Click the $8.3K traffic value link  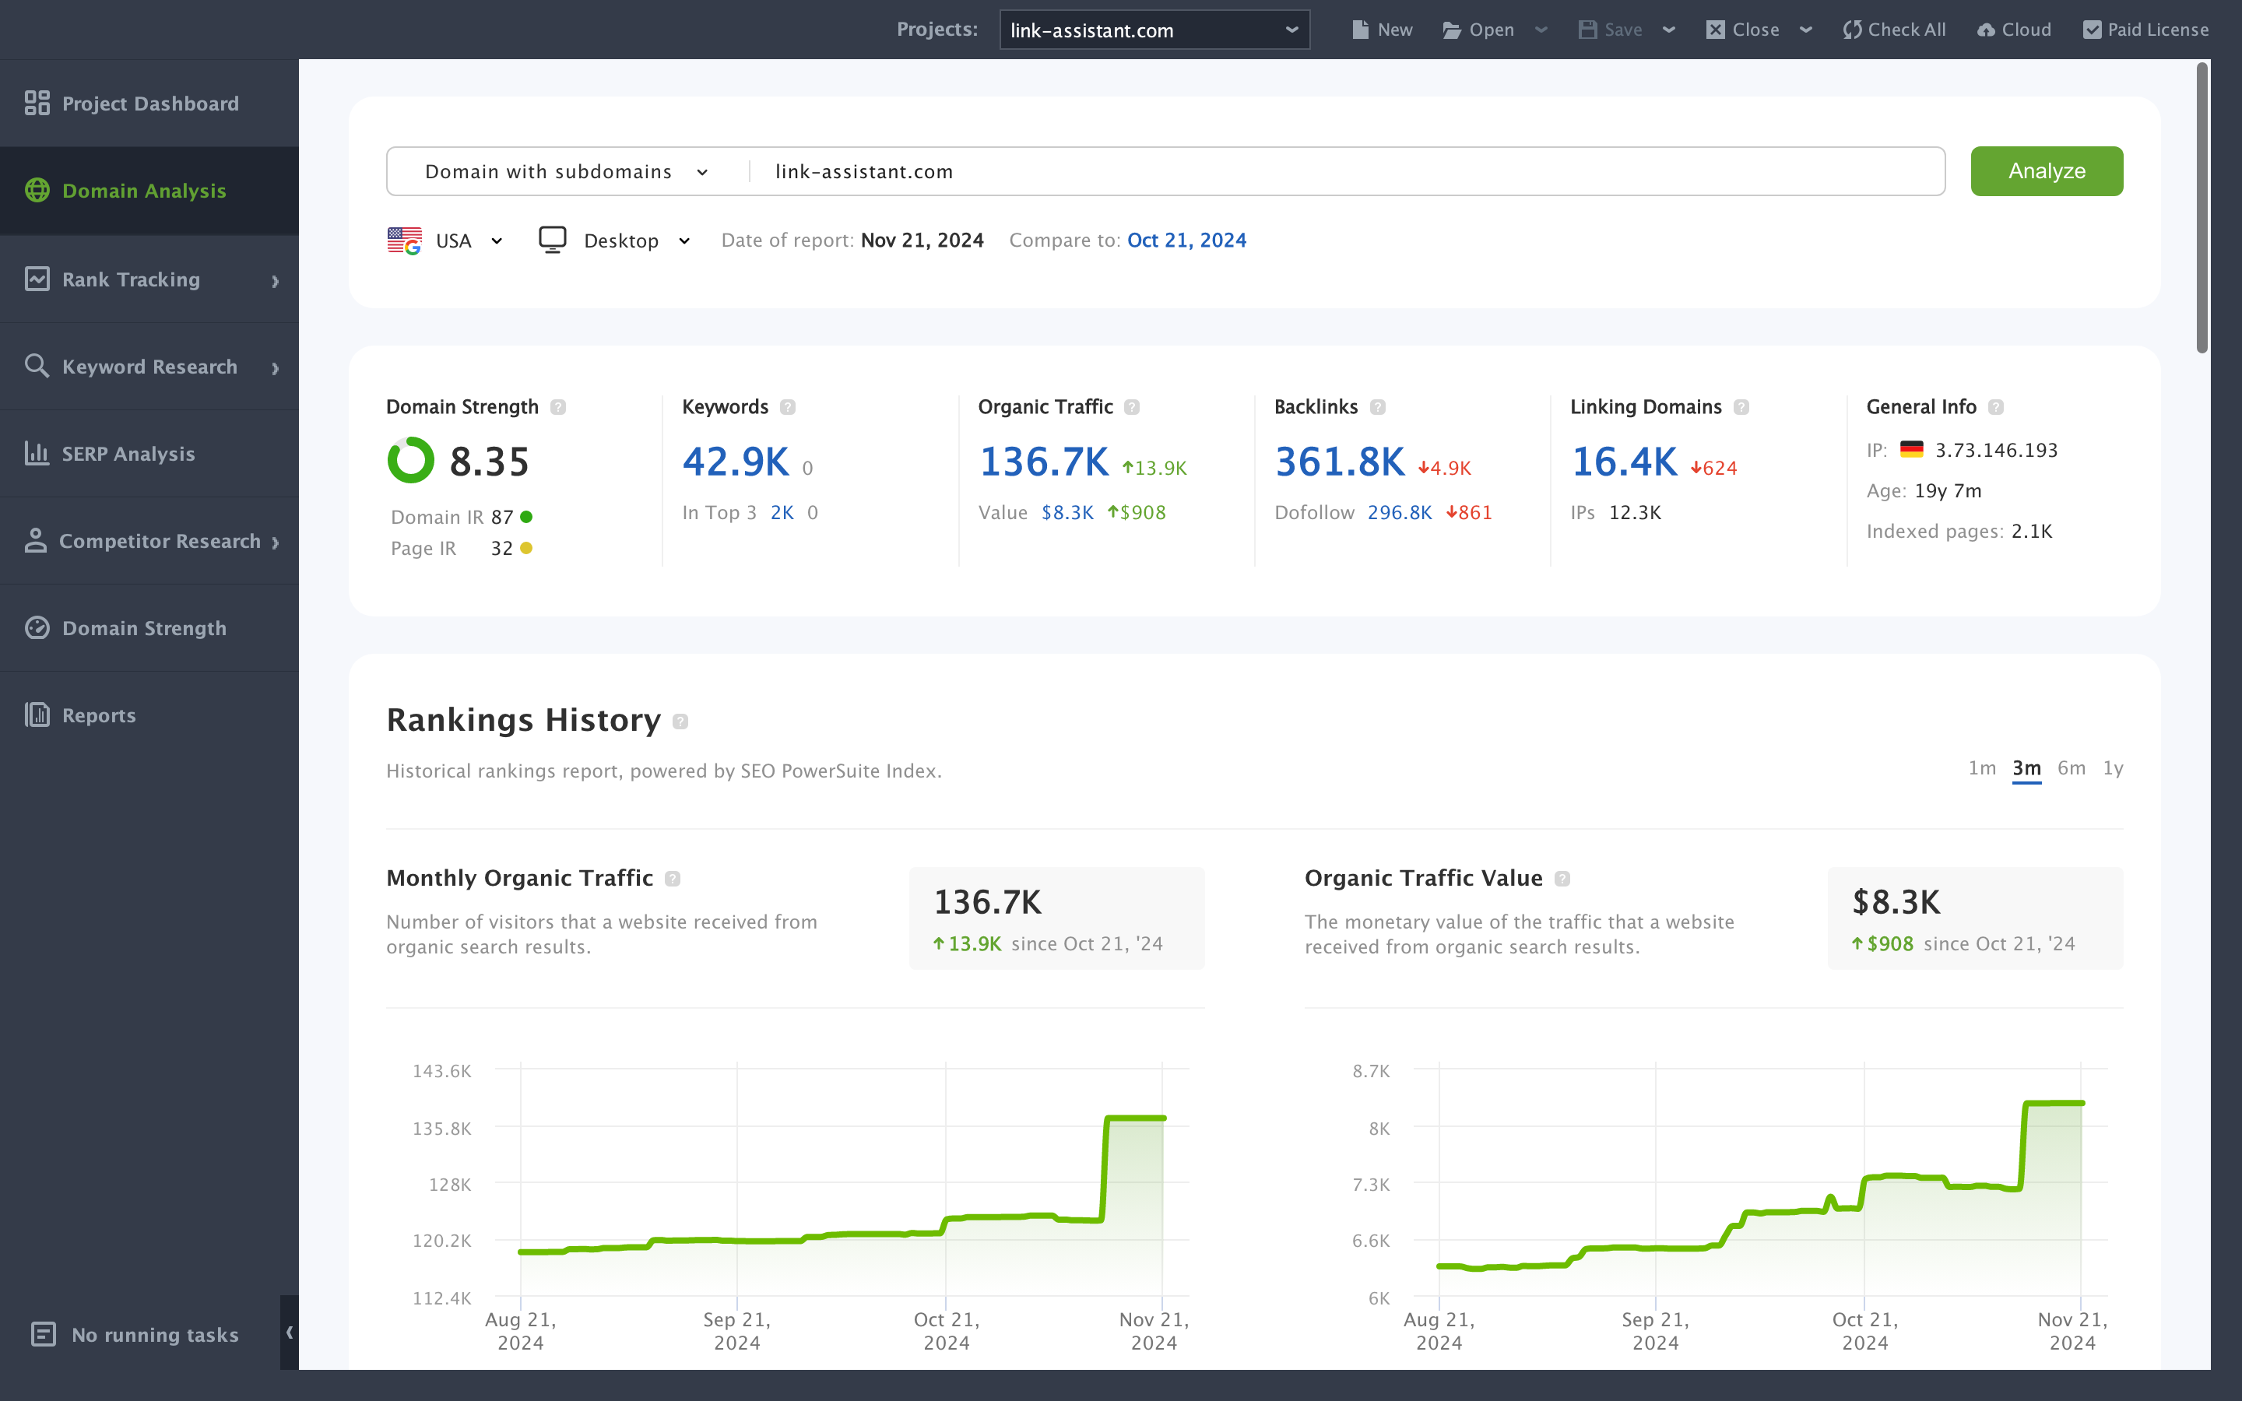[x=1067, y=512]
